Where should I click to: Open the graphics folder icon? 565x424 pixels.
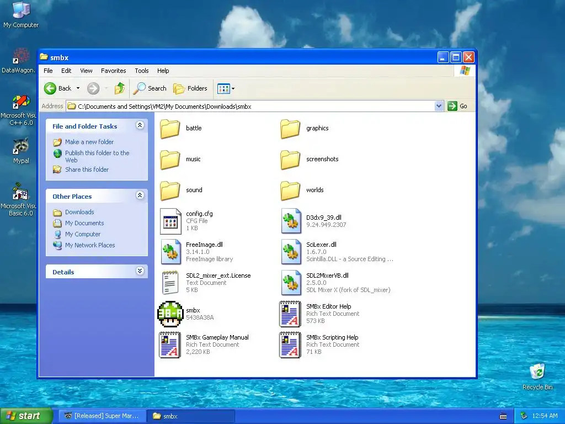(290, 128)
